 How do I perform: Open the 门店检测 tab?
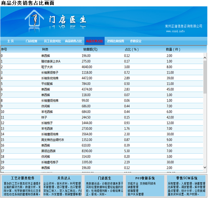click(31, 41)
